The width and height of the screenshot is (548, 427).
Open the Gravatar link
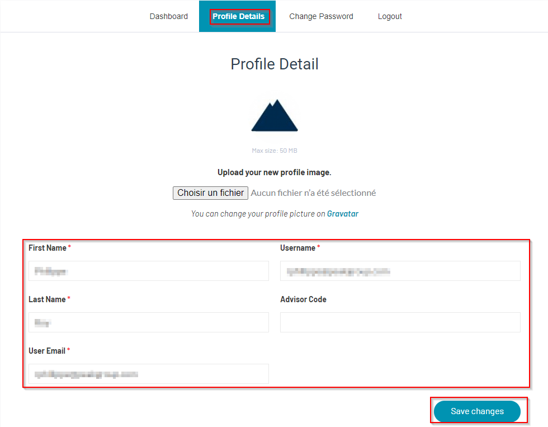(x=343, y=214)
